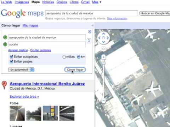Open Noticias in top bar
170x127 pixels.
coord(48,2)
